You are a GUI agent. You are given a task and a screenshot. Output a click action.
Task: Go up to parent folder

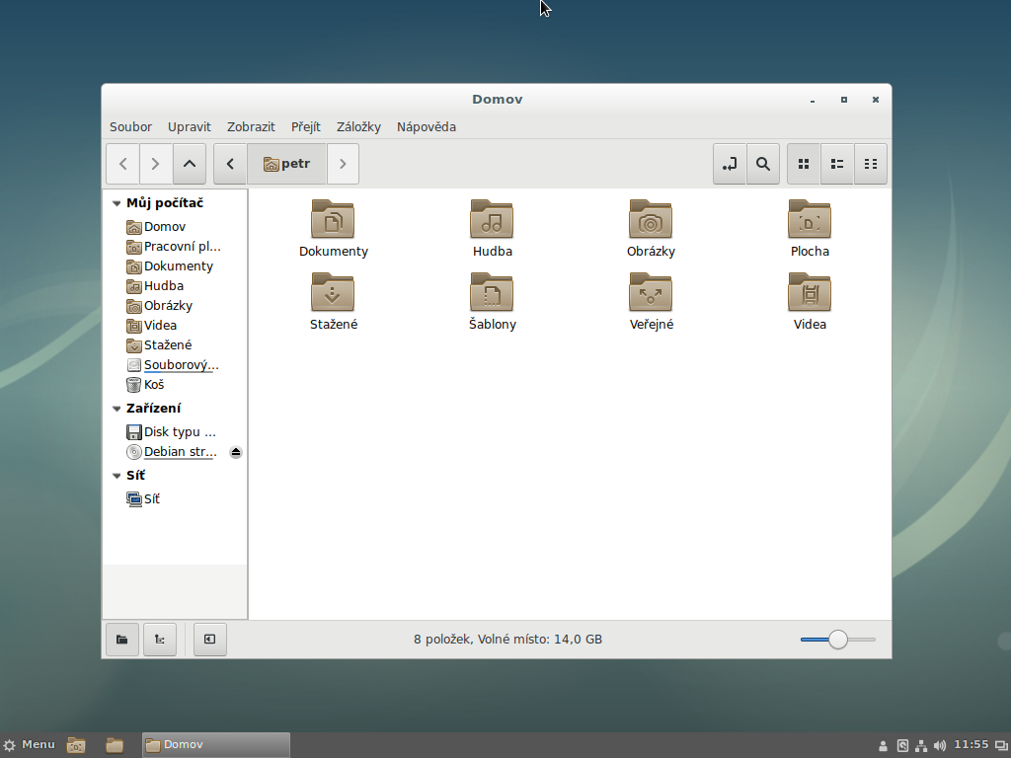189,164
